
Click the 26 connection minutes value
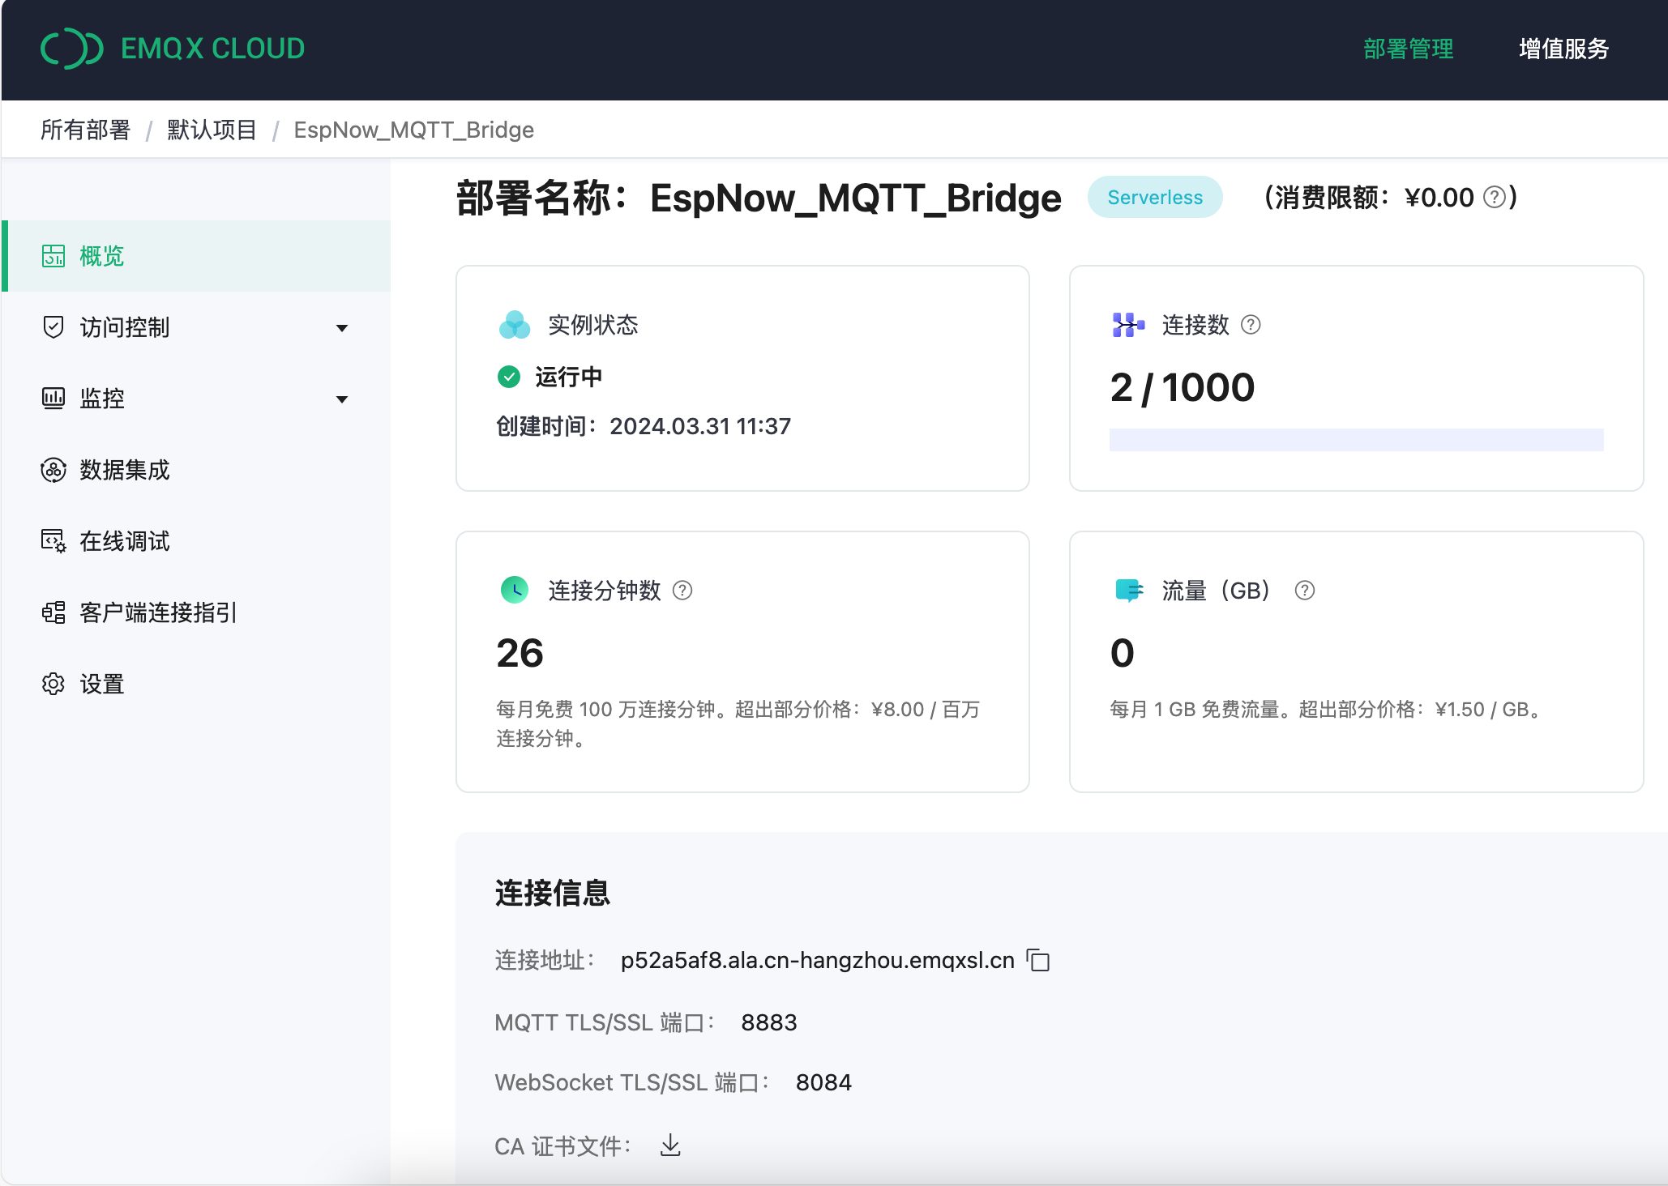click(x=520, y=653)
